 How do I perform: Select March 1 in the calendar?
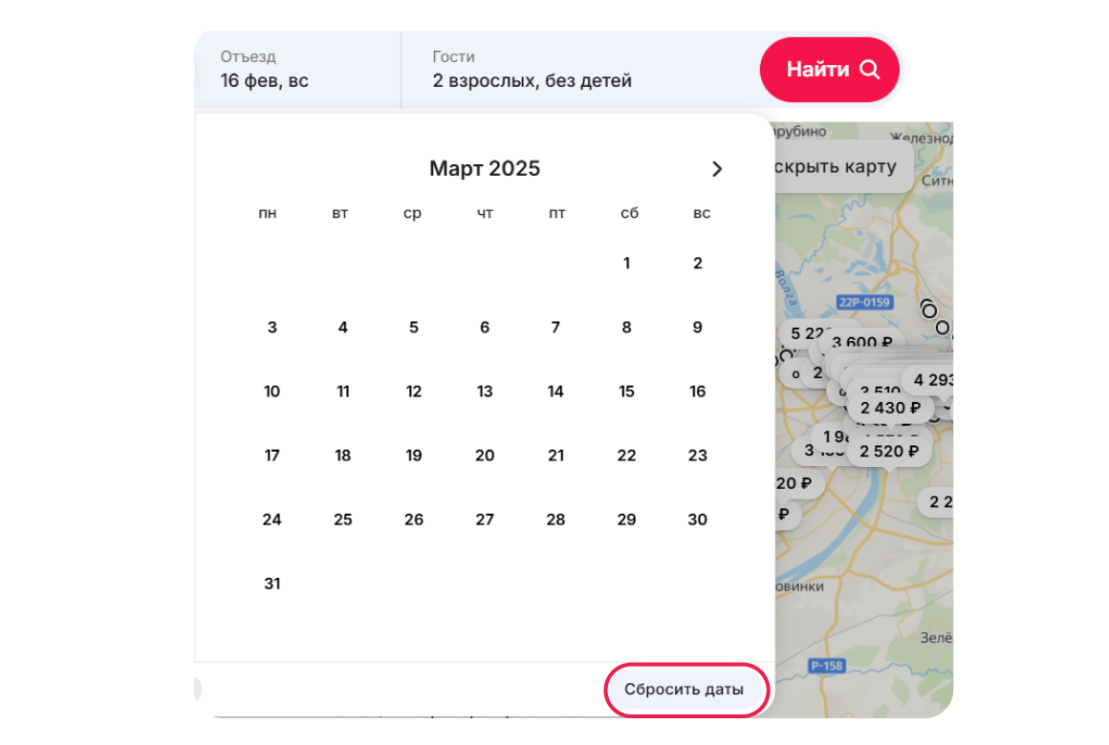point(626,264)
